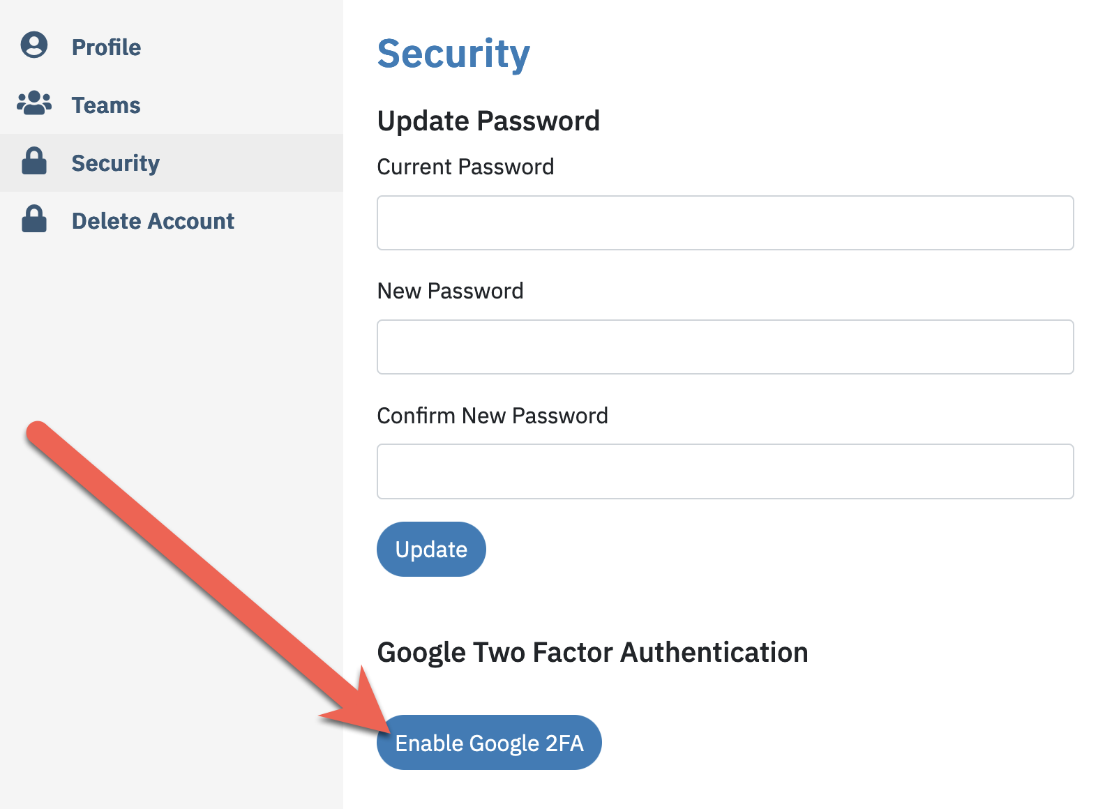The height and width of the screenshot is (809, 1105).
Task: Focus the Current Password input field
Action: point(725,222)
